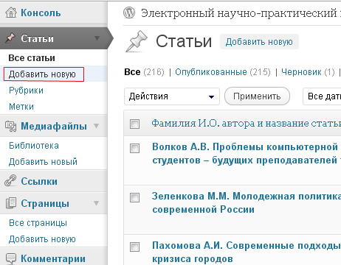The height and width of the screenshot is (265, 341).
Task: Open the Ссылки sidebar section
Action: click(39, 181)
